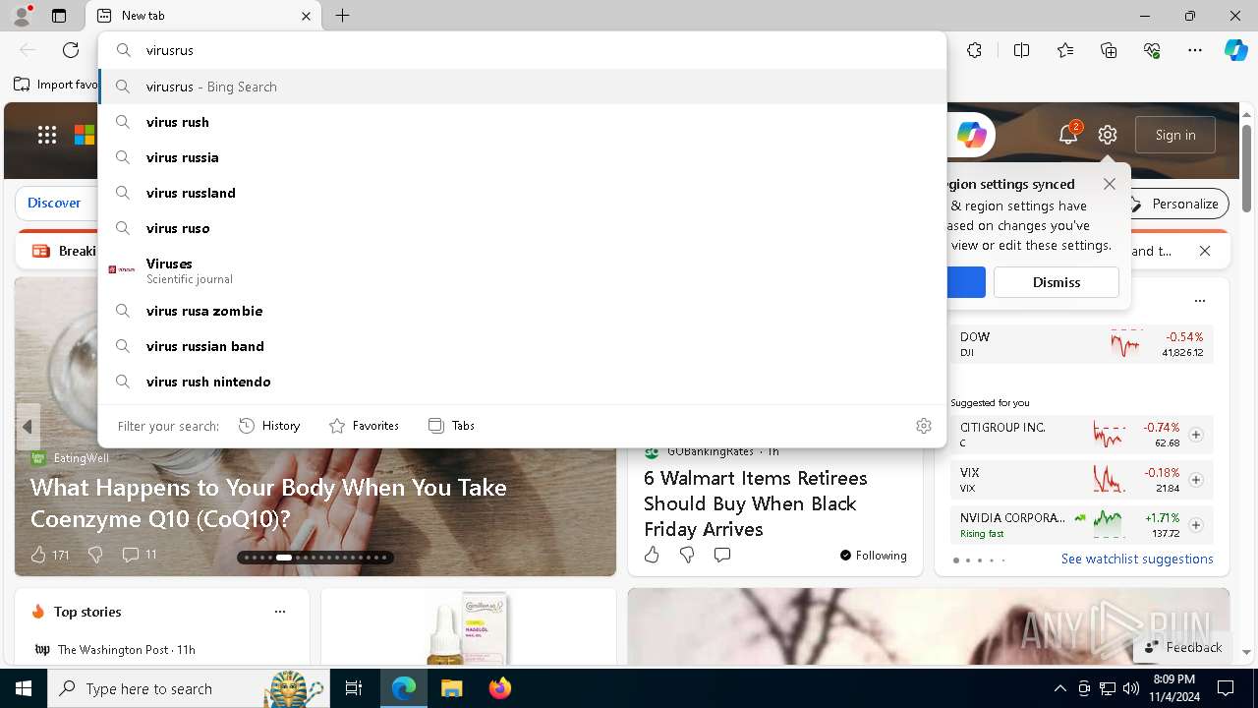The width and height of the screenshot is (1258, 708).
Task: Open See watchlist suggestions link
Action: pyautogui.click(x=1137, y=559)
